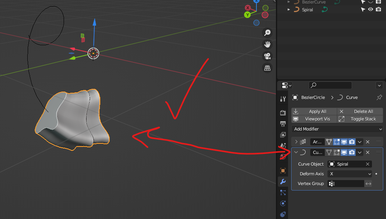Click the Spiral curve data icon in outliner
Screen dimensions: 386x219
325,10
